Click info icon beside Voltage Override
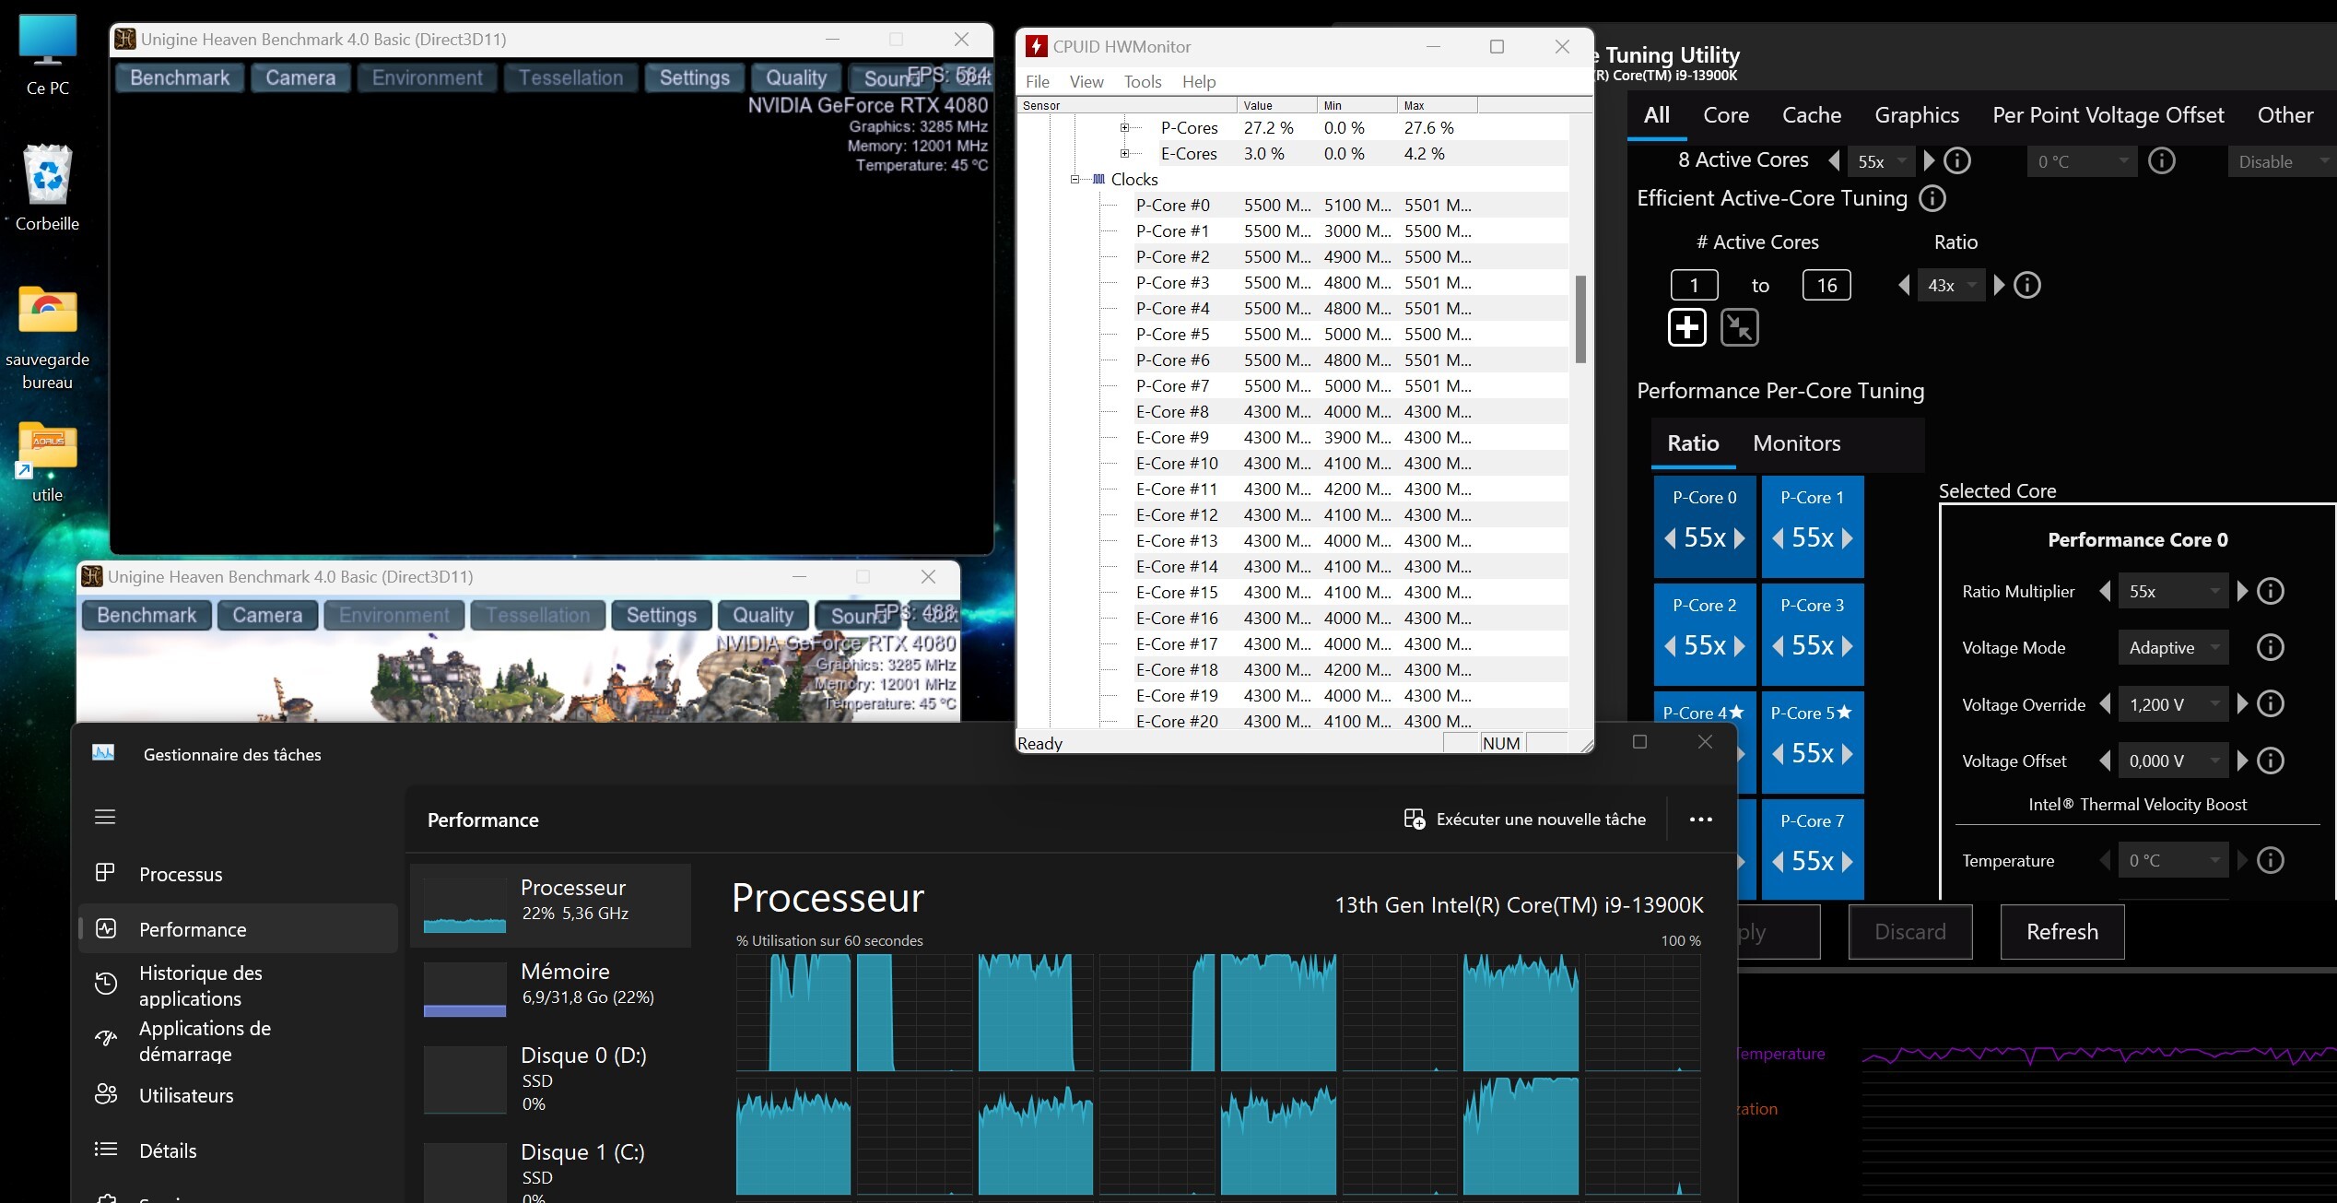The width and height of the screenshot is (2337, 1203). [x=2270, y=704]
